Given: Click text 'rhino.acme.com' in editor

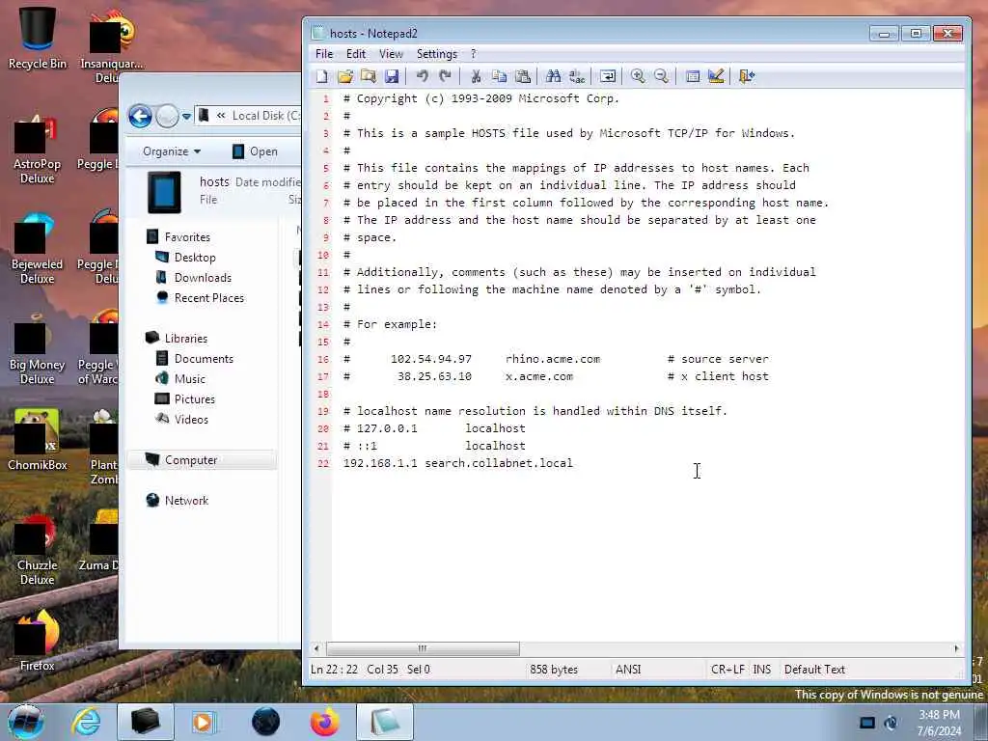Looking at the screenshot, I should (553, 359).
